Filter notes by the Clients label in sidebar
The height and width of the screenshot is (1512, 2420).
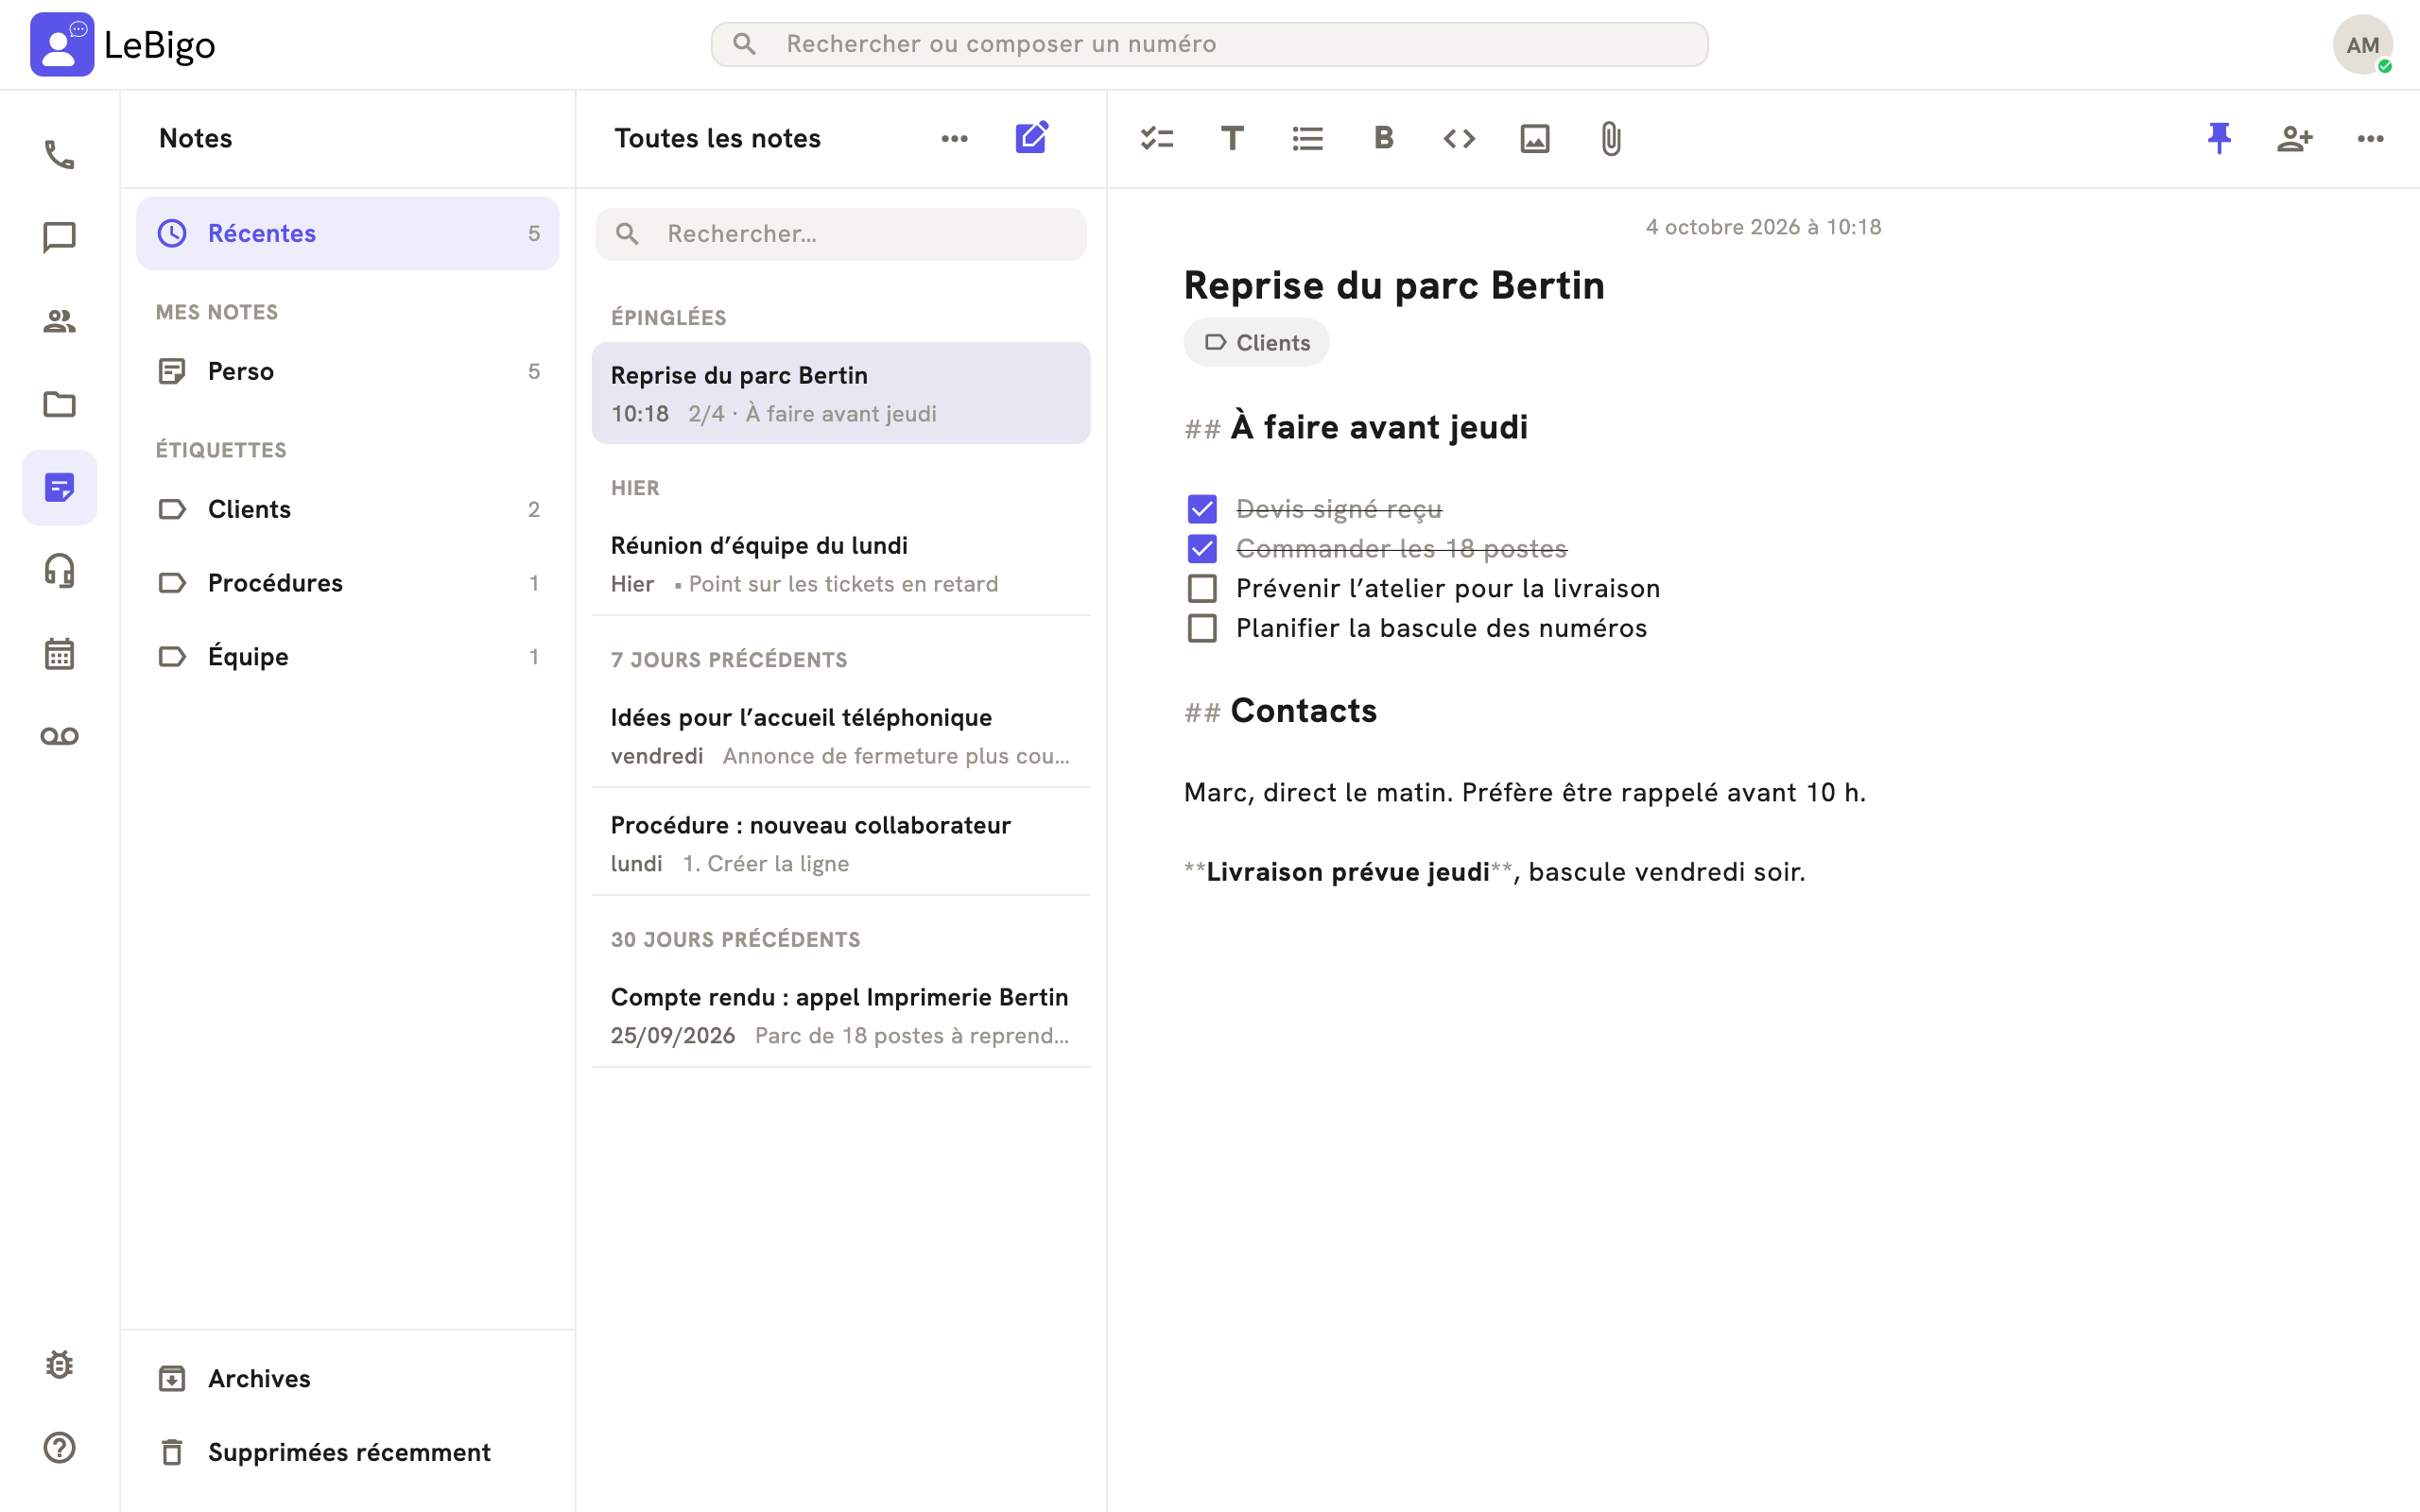click(x=347, y=509)
